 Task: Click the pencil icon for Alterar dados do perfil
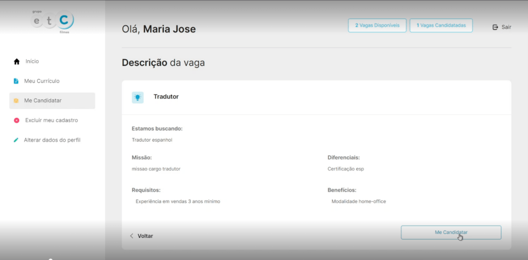(x=16, y=140)
